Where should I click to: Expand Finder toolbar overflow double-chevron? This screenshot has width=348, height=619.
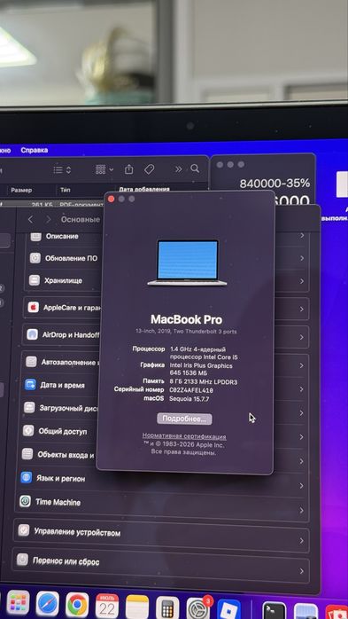point(179,169)
